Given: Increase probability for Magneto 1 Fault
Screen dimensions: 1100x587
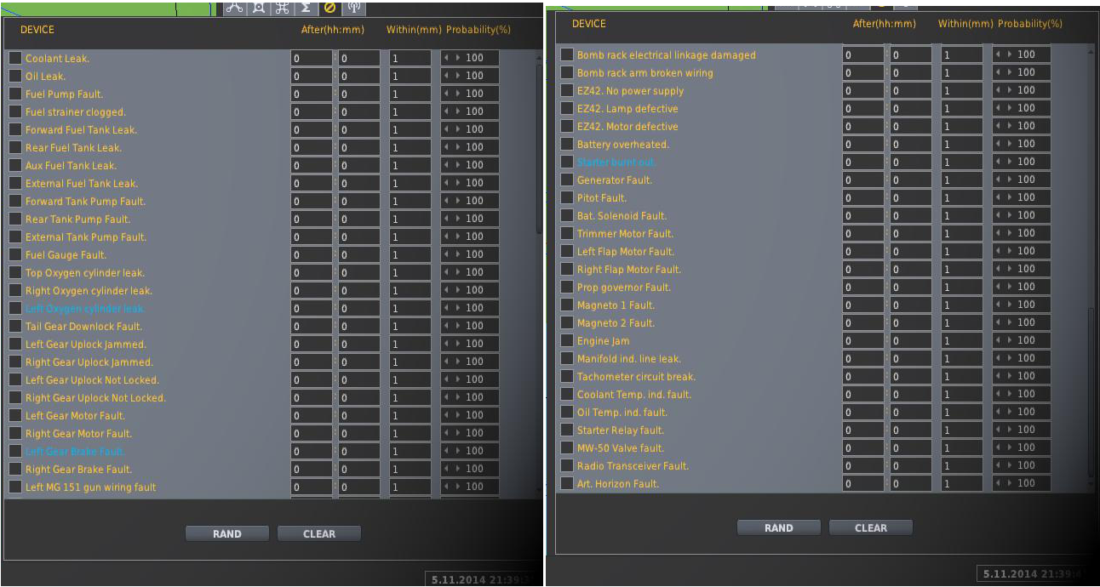Looking at the screenshot, I should pyautogui.click(x=1010, y=305).
